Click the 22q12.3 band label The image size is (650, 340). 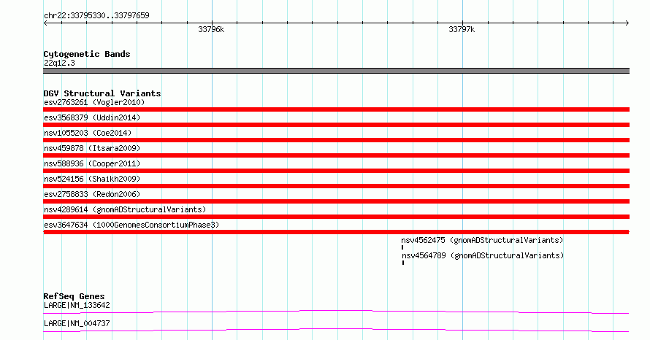pyautogui.click(x=59, y=63)
